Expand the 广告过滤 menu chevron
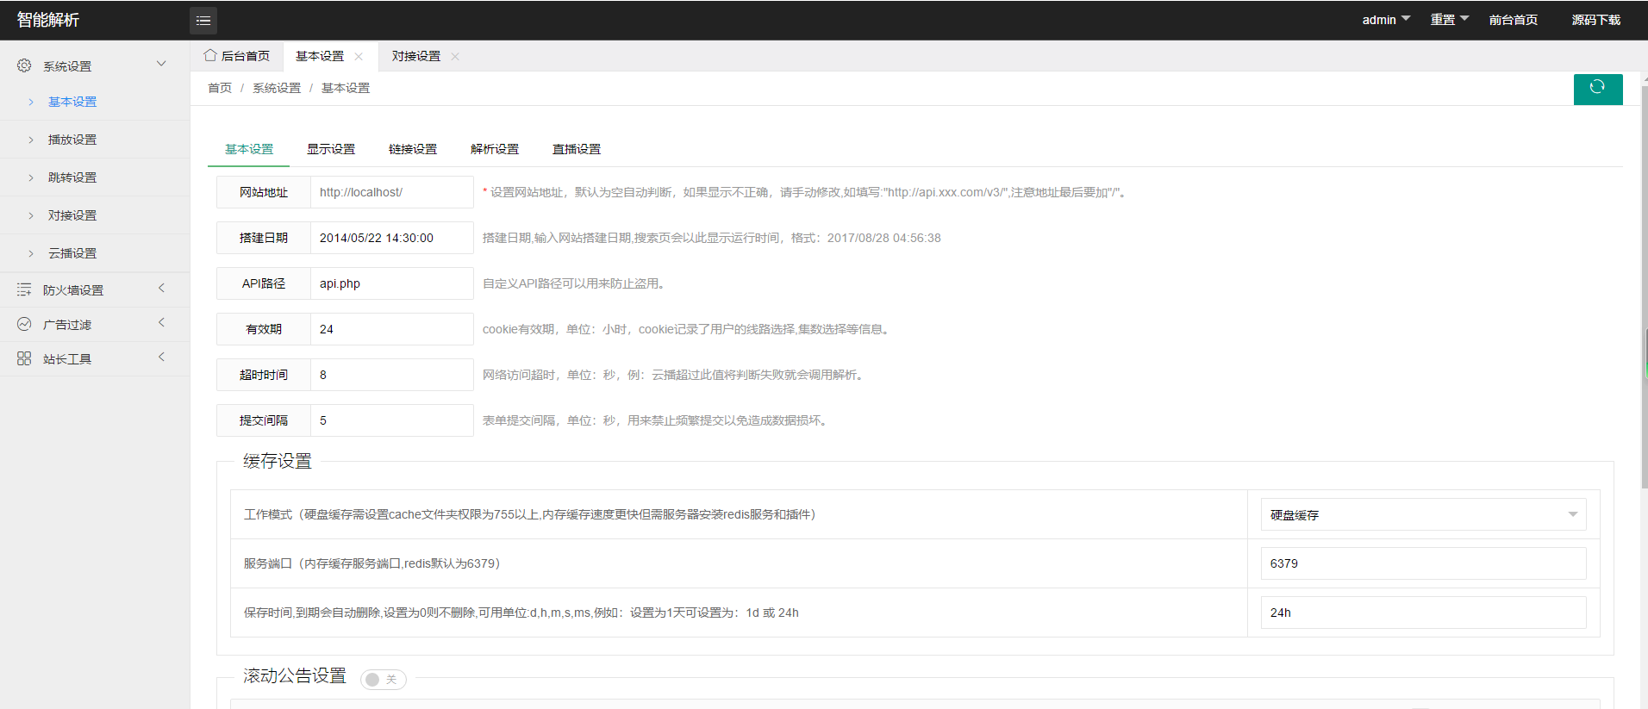 tap(161, 323)
